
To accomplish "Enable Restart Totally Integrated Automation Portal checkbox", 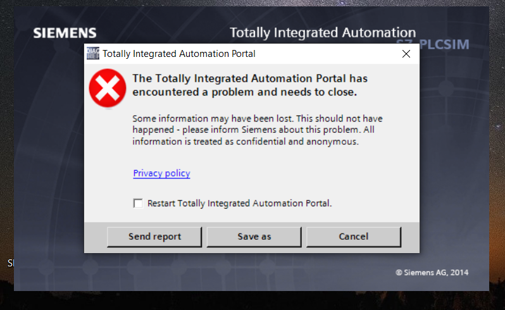I will [x=138, y=204].
